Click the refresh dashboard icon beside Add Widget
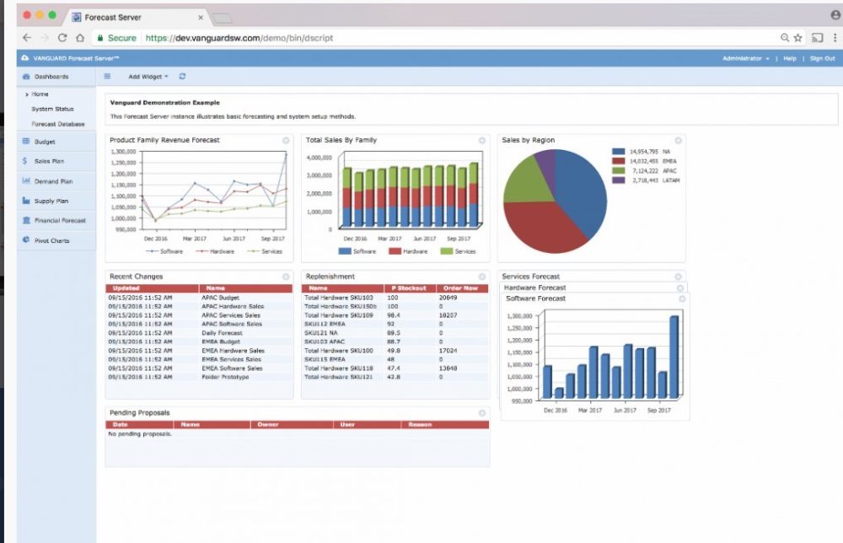Screen dimensions: 843x543 tap(182, 77)
